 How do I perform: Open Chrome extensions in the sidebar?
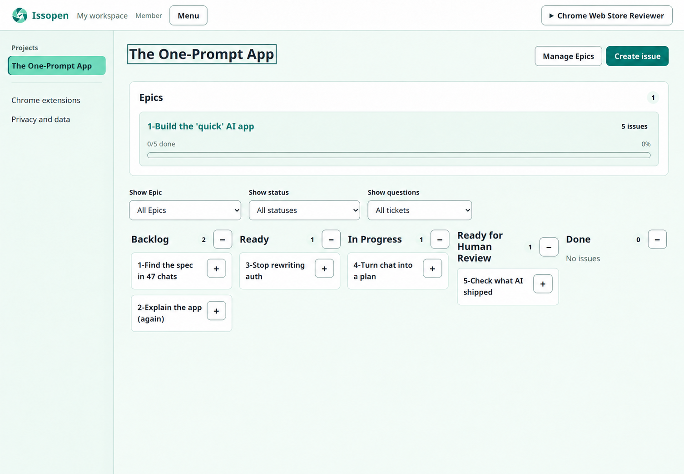click(x=46, y=100)
